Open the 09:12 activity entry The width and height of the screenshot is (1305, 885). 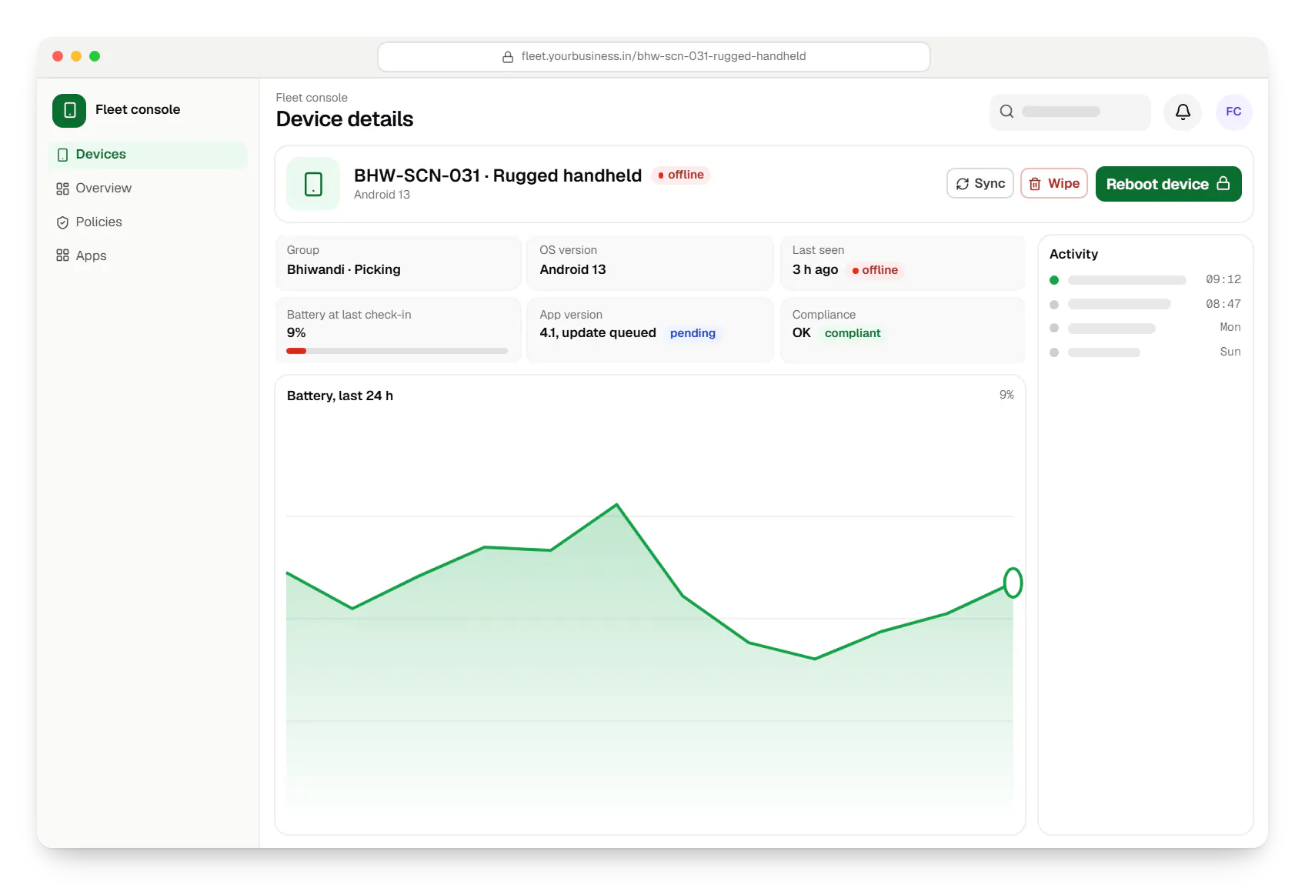1145,280
